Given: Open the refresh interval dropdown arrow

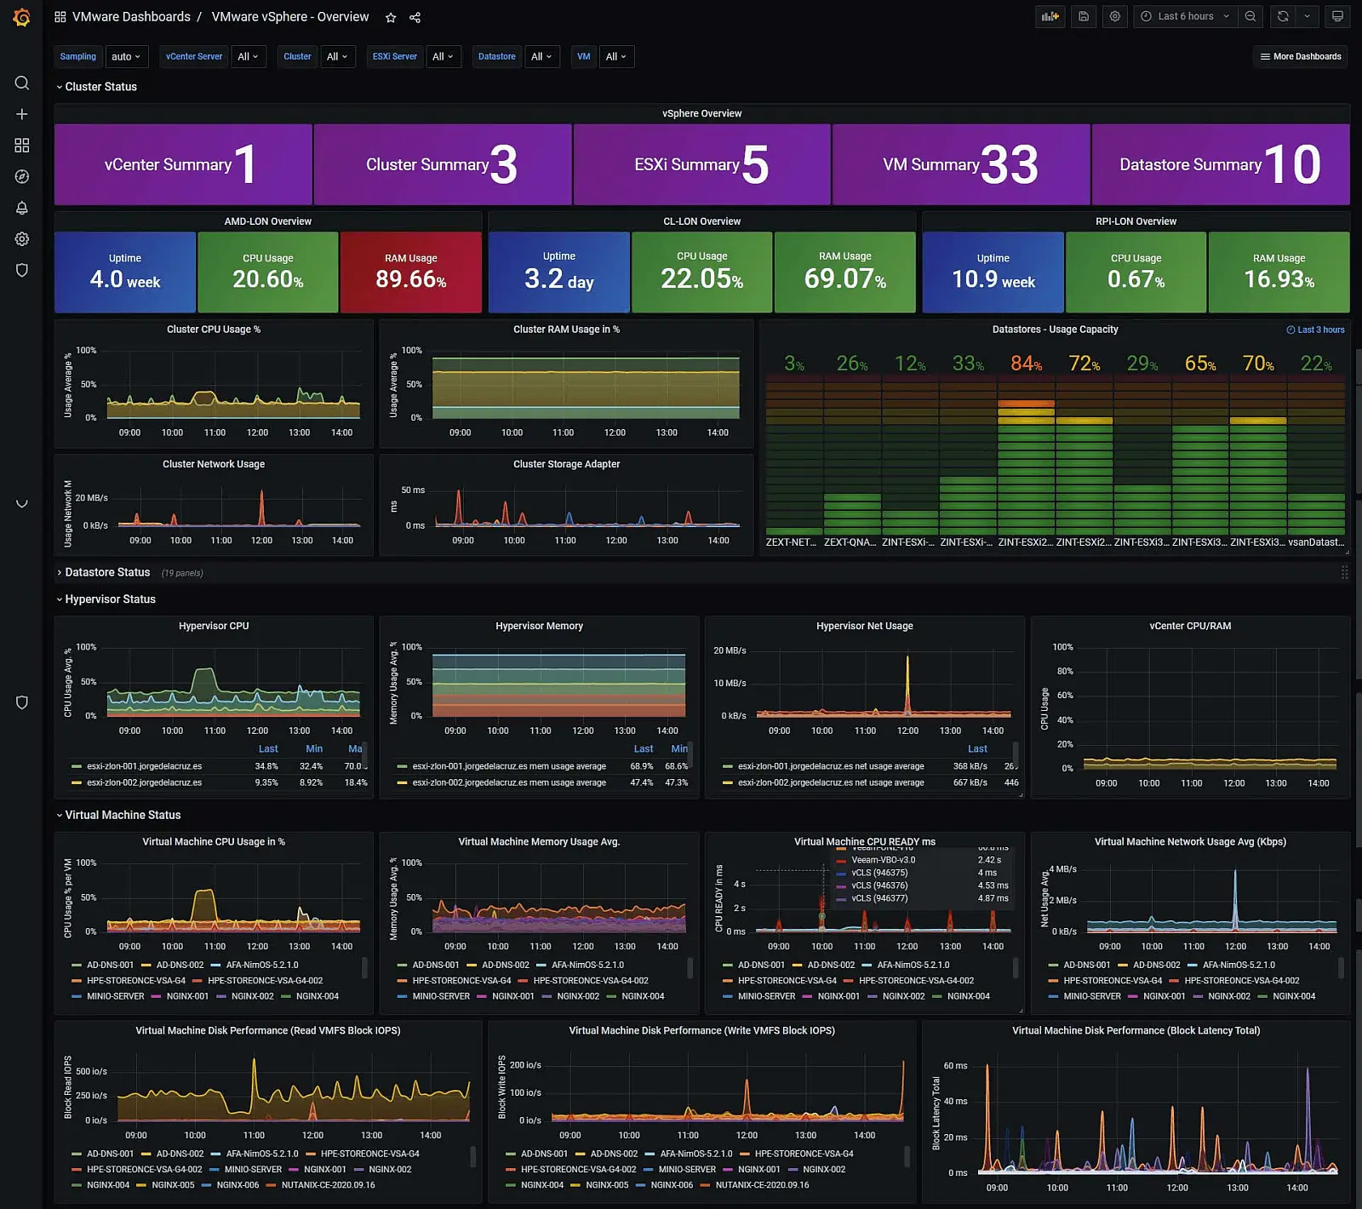Looking at the screenshot, I should [x=1308, y=16].
